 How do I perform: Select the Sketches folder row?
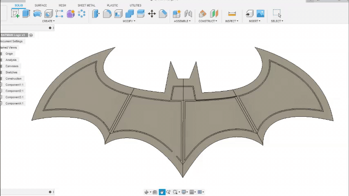(11, 73)
